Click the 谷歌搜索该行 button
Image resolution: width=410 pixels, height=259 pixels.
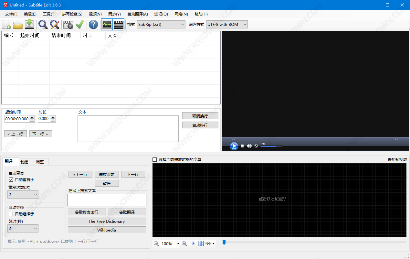[x=86, y=212]
